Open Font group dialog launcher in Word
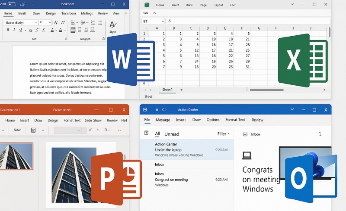This screenshot has width=346, height=211. [66, 39]
